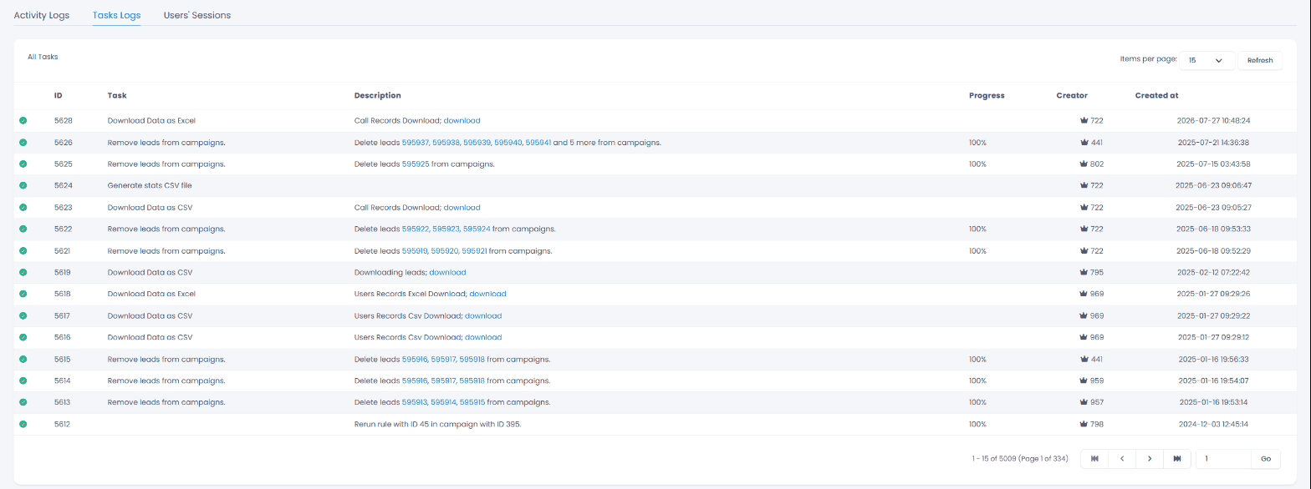Image resolution: width=1311 pixels, height=489 pixels.
Task: Click green status check of task 5618
Action: click(x=23, y=294)
